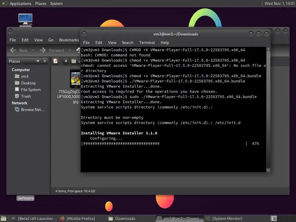Open the terminal Help menu

[165, 43]
